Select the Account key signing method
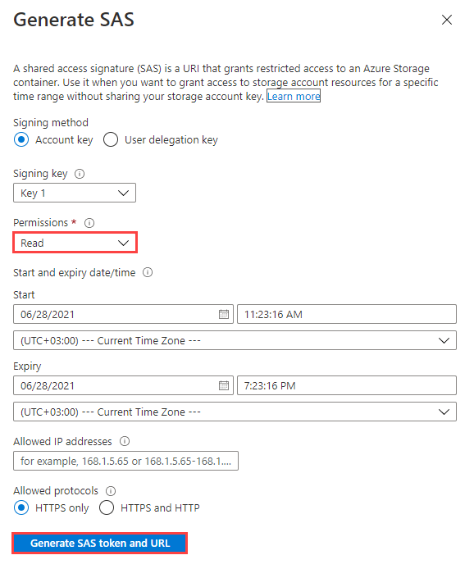Image resolution: width=474 pixels, height=587 pixels. [x=21, y=139]
